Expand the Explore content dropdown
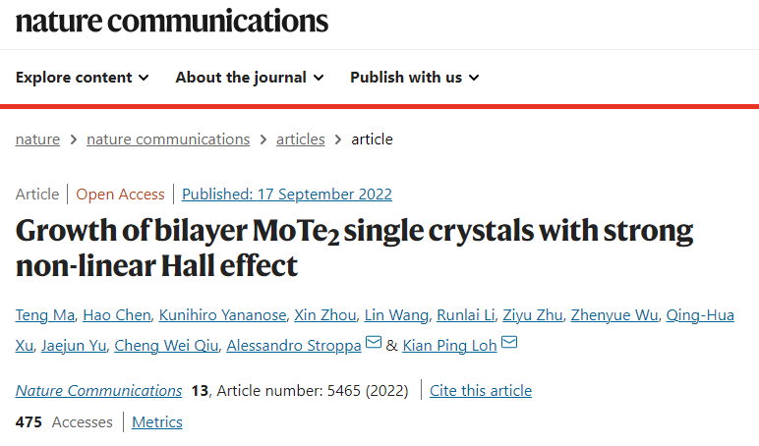This screenshot has height=446, width=759. click(83, 78)
